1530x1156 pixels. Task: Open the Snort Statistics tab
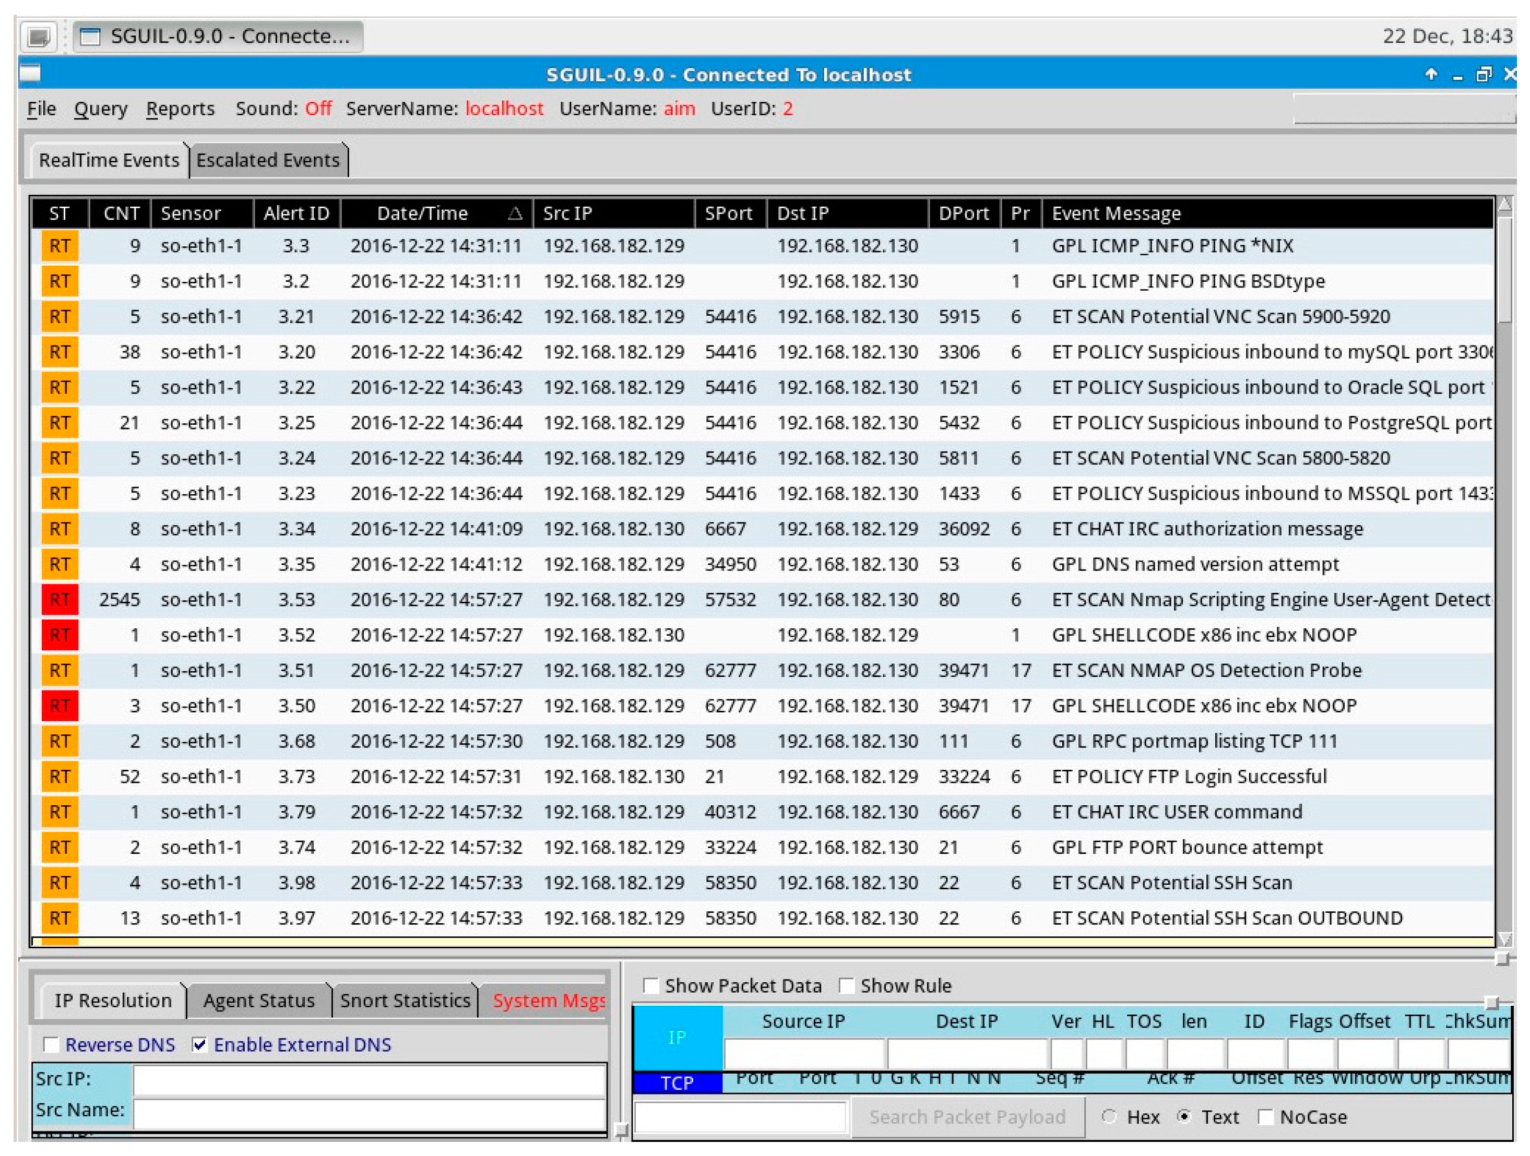[x=405, y=1000]
